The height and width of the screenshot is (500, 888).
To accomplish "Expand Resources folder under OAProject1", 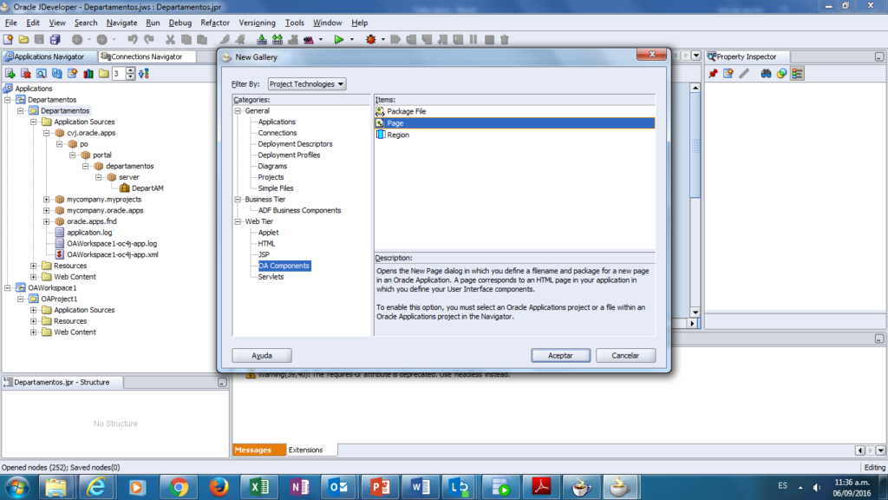I will coord(34,321).
